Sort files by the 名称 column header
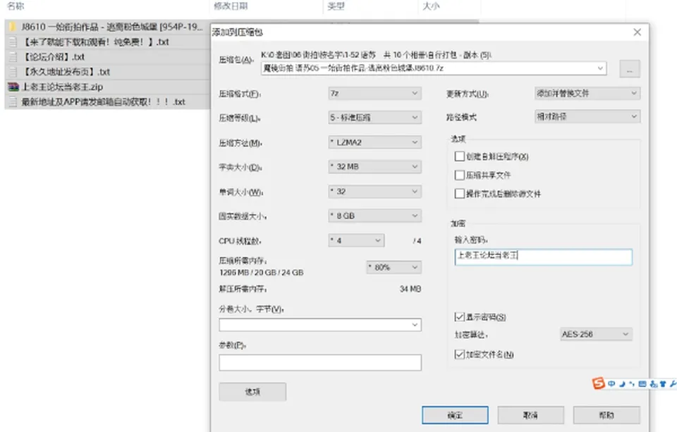Screen dimensions: 677x432 [x=16, y=6]
